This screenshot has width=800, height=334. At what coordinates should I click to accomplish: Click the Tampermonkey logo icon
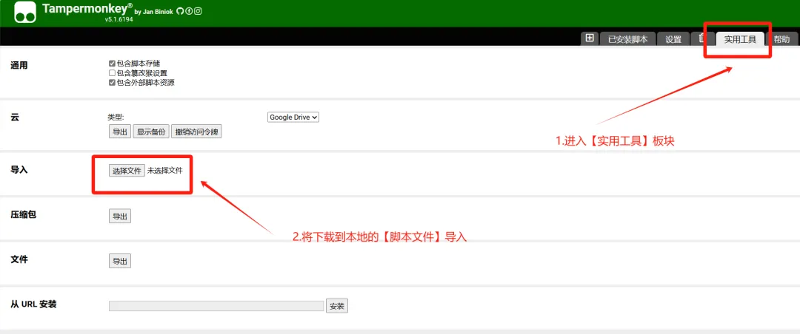coord(25,13)
